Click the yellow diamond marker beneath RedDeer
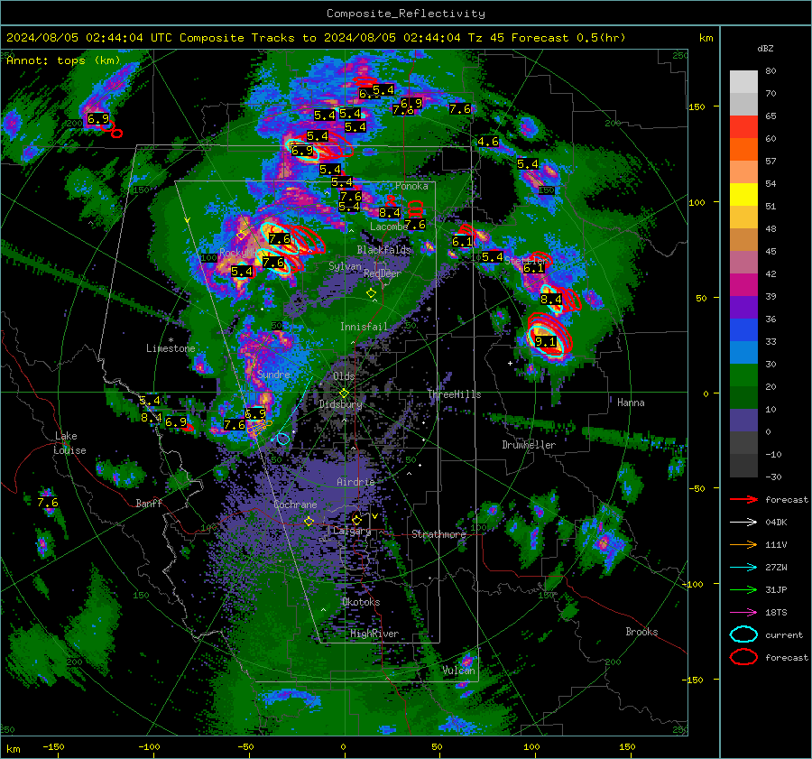 click(x=371, y=293)
